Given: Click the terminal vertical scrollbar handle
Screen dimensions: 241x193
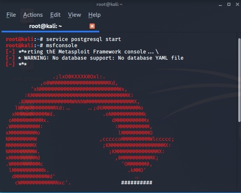Looking at the screenshot, I should 239,80.
